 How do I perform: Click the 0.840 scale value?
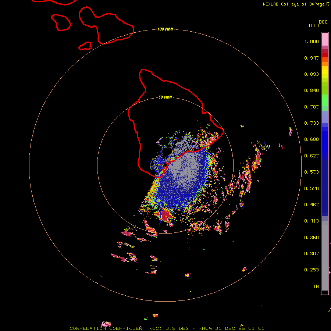click(312, 90)
